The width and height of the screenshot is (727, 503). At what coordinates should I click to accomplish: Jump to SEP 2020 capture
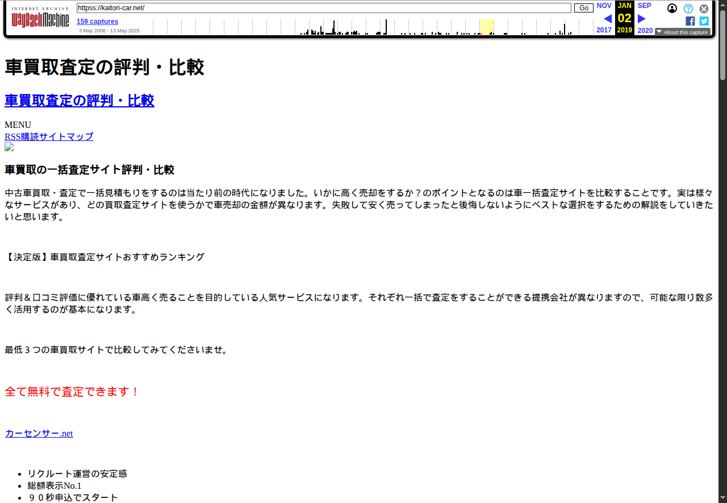coord(645,6)
